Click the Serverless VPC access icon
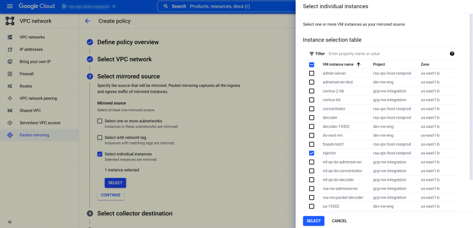This screenshot has height=228, width=473. (10, 123)
